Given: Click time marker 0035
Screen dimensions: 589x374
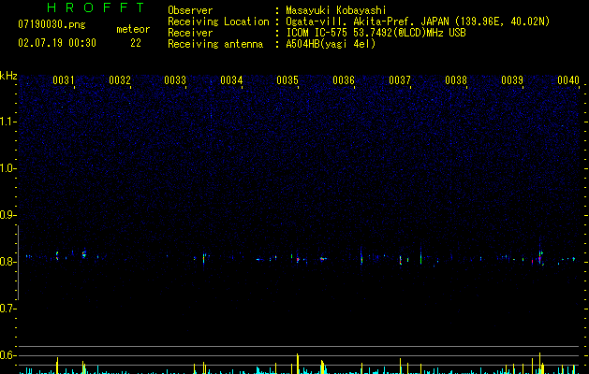Looking at the screenshot, I should (287, 79).
